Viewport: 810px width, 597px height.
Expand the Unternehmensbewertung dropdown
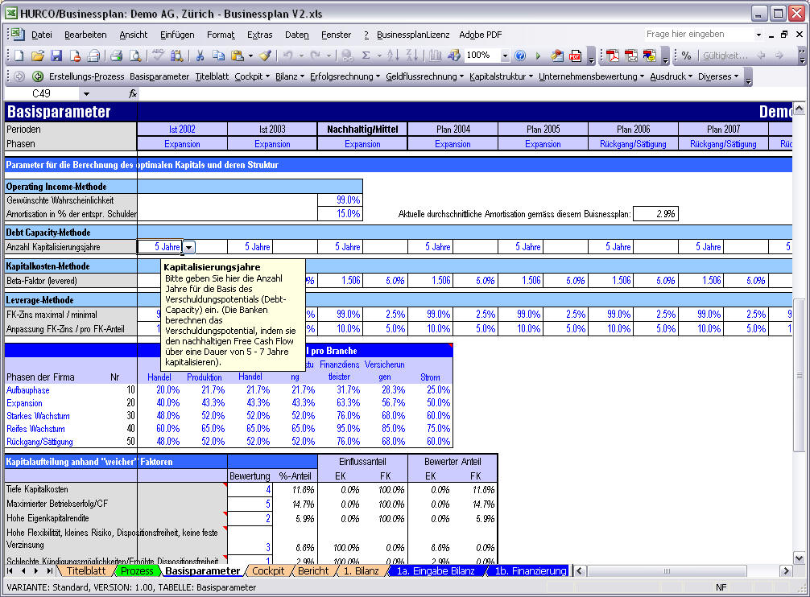[x=591, y=76]
